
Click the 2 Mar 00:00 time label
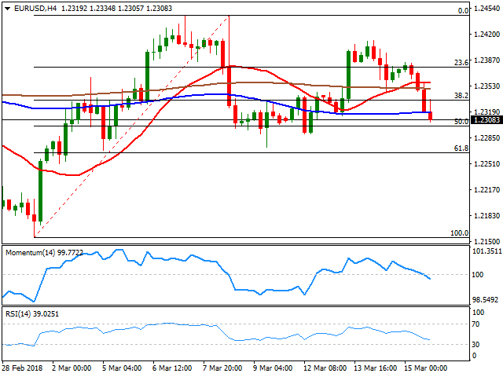(72, 368)
